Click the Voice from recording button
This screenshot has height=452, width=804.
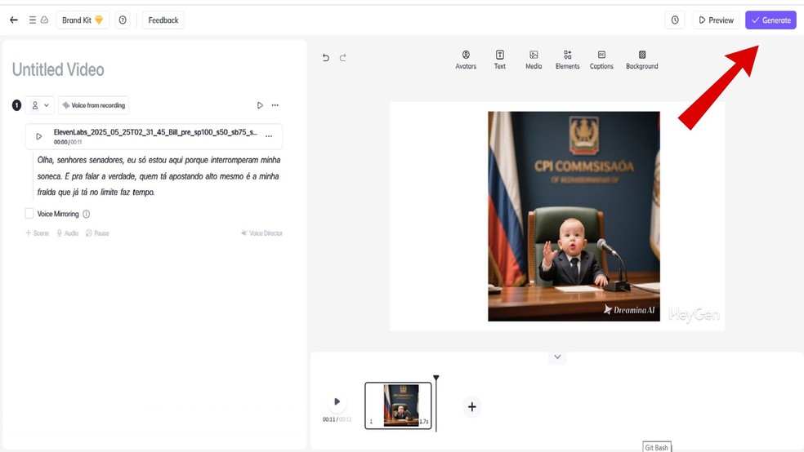tap(93, 105)
